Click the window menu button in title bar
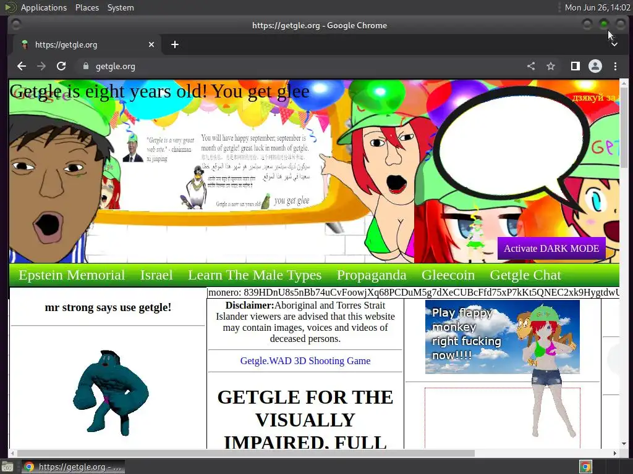Screen dimensions: 633x474 pos(15,25)
